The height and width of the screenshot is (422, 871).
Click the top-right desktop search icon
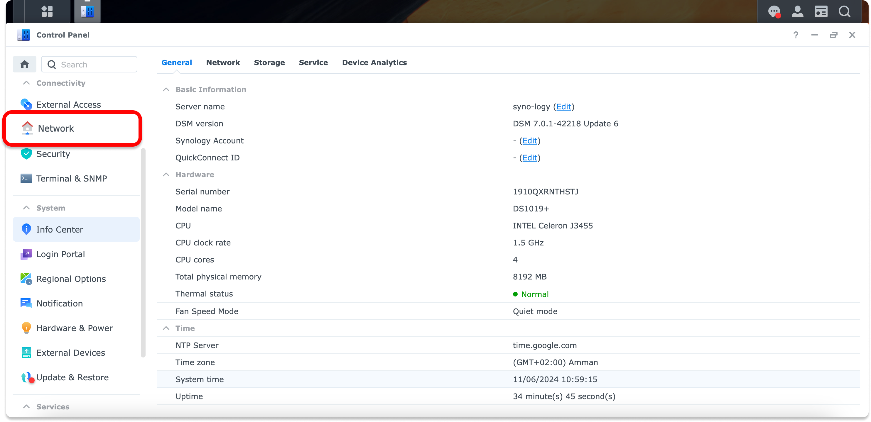[x=844, y=11]
